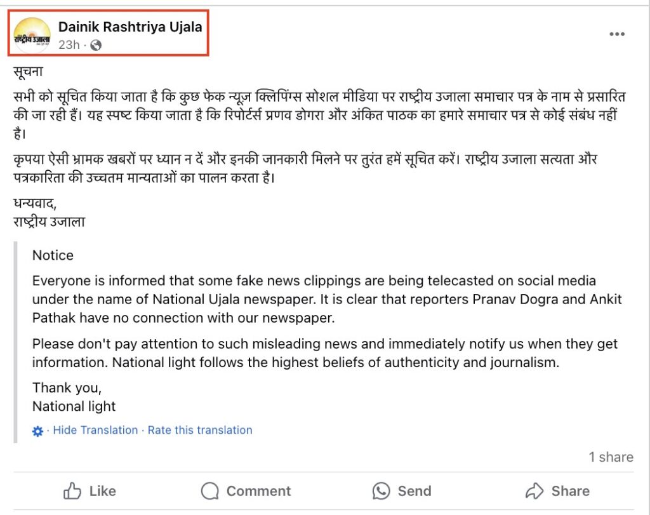This screenshot has height=515, width=650.
Task: Like the post via Like label
Action: pyautogui.click(x=102, y=491)
